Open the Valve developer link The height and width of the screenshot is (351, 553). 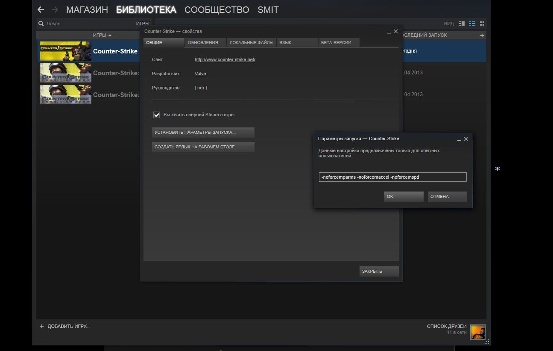[x=200, y=74]
